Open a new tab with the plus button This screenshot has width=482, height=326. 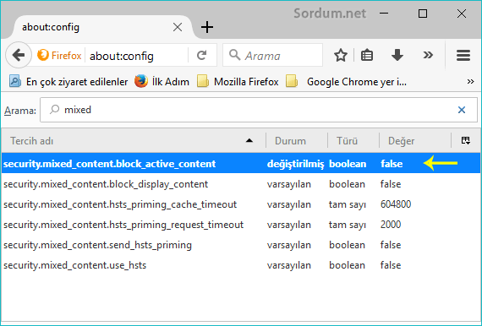click(x=207, y=27)
